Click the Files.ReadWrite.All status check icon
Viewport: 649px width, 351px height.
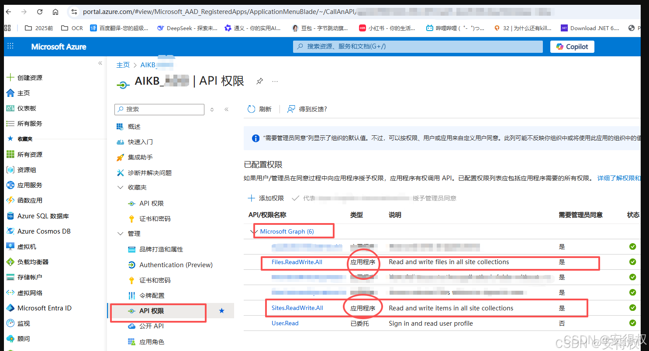tap(632, 262)
